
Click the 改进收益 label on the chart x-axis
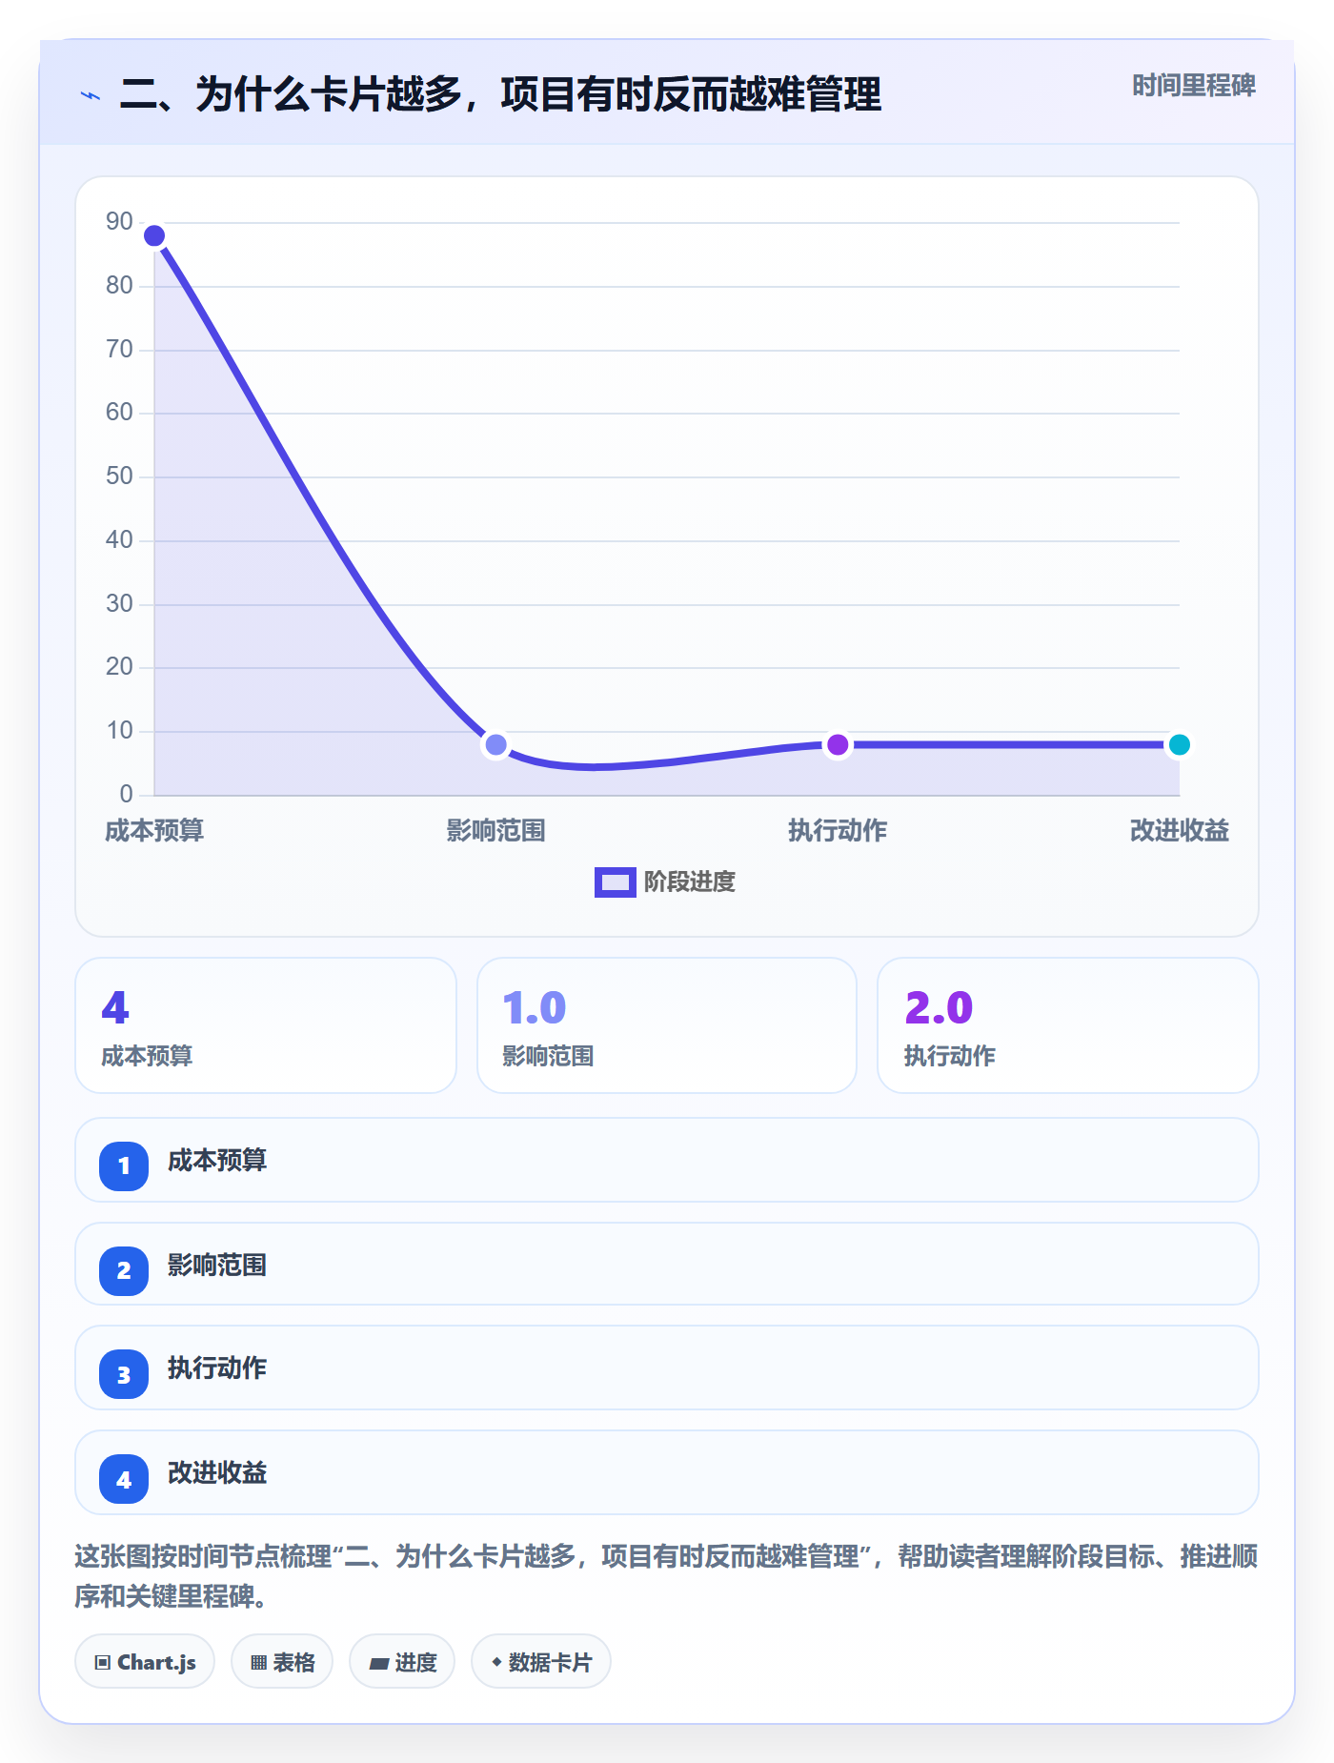[1179, 831]
